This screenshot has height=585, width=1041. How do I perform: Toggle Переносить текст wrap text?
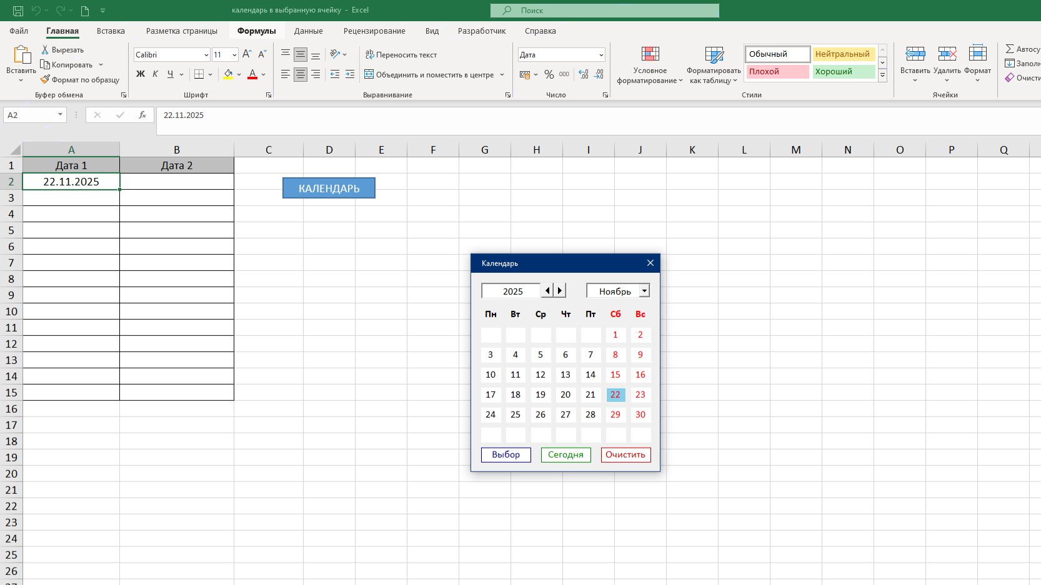tap(401, 55)
